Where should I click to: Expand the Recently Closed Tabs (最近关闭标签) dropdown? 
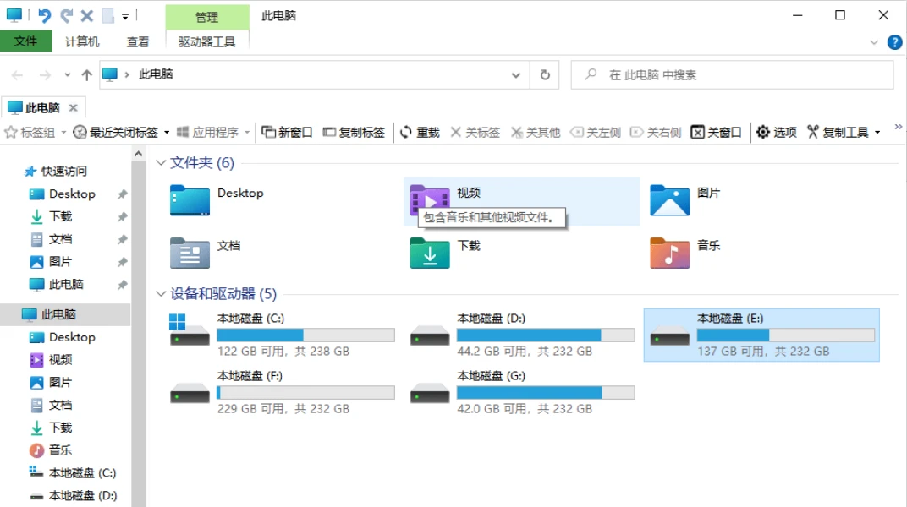tap(167, 133)
